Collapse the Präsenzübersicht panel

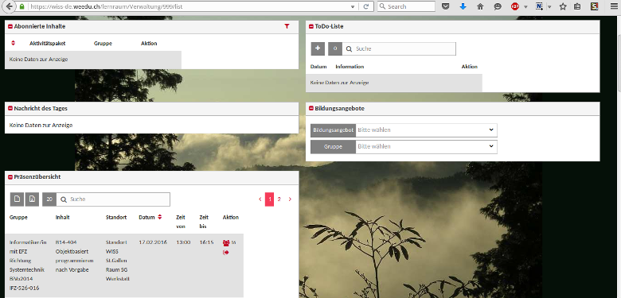click(10, 177)
